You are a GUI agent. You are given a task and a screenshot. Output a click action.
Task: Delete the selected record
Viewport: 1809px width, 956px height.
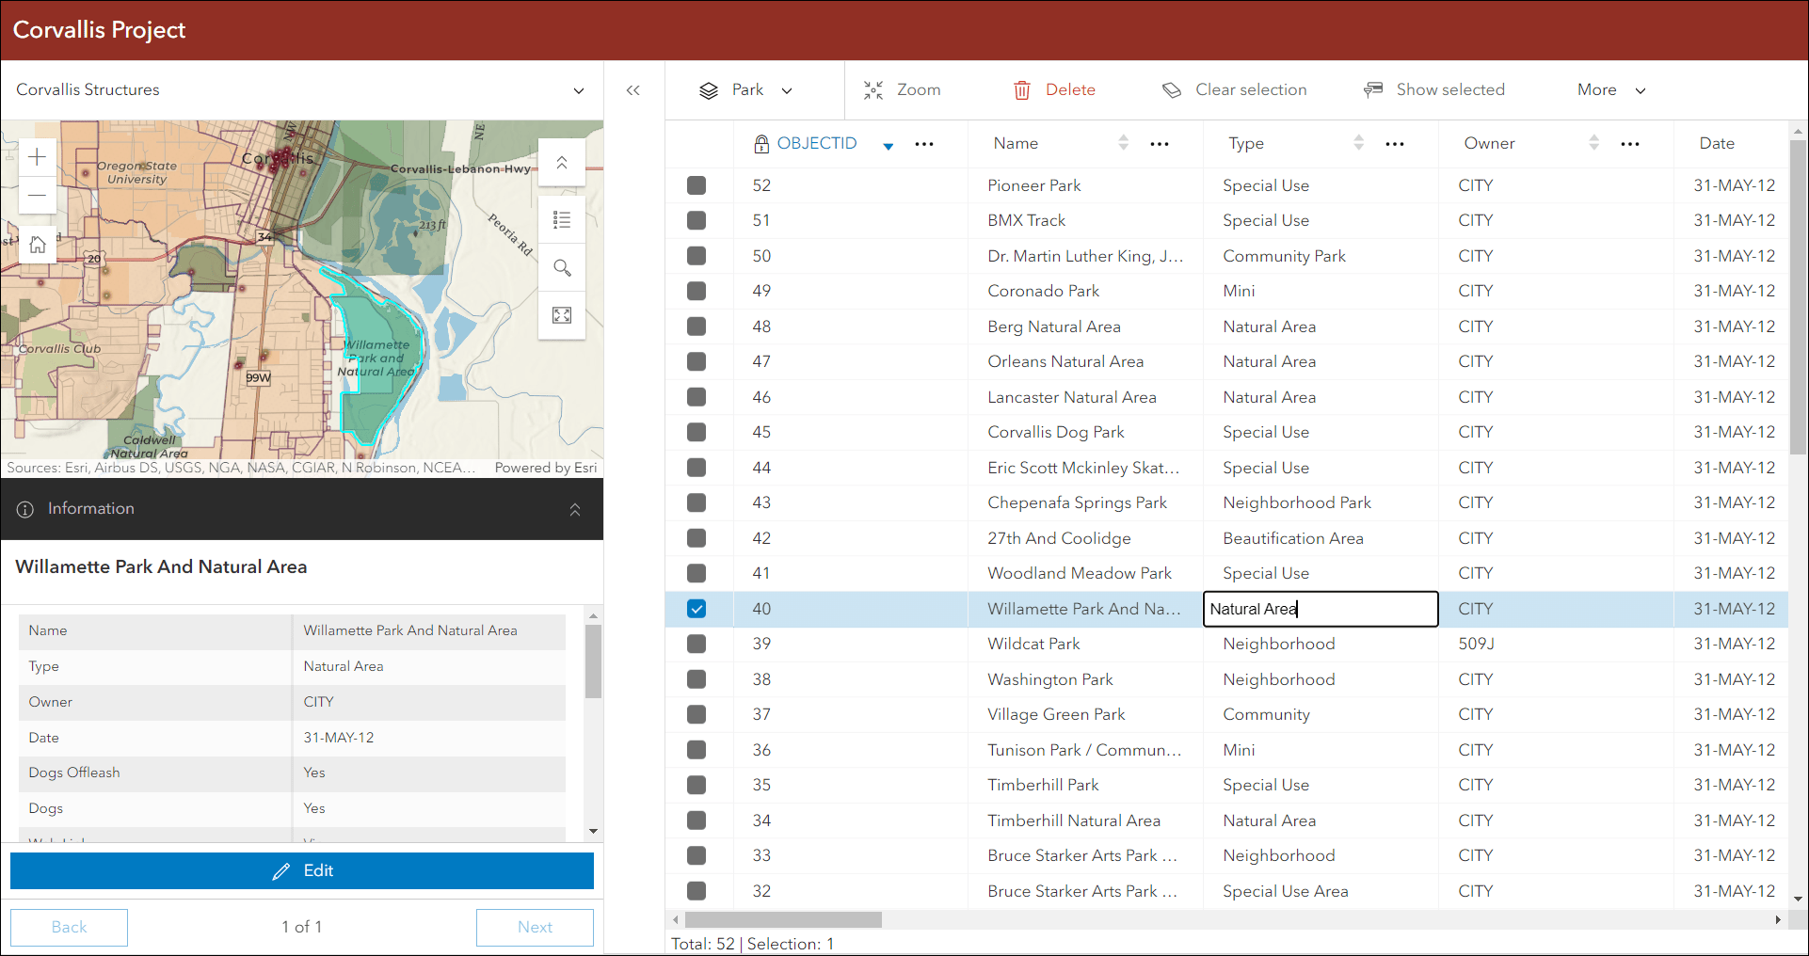click(x=1054, y=90)
